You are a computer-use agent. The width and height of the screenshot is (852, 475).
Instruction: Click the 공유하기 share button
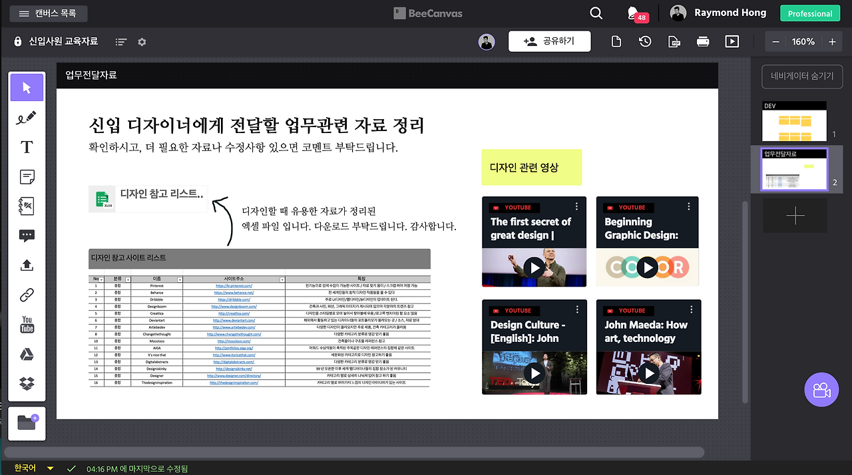click(548, 41)
